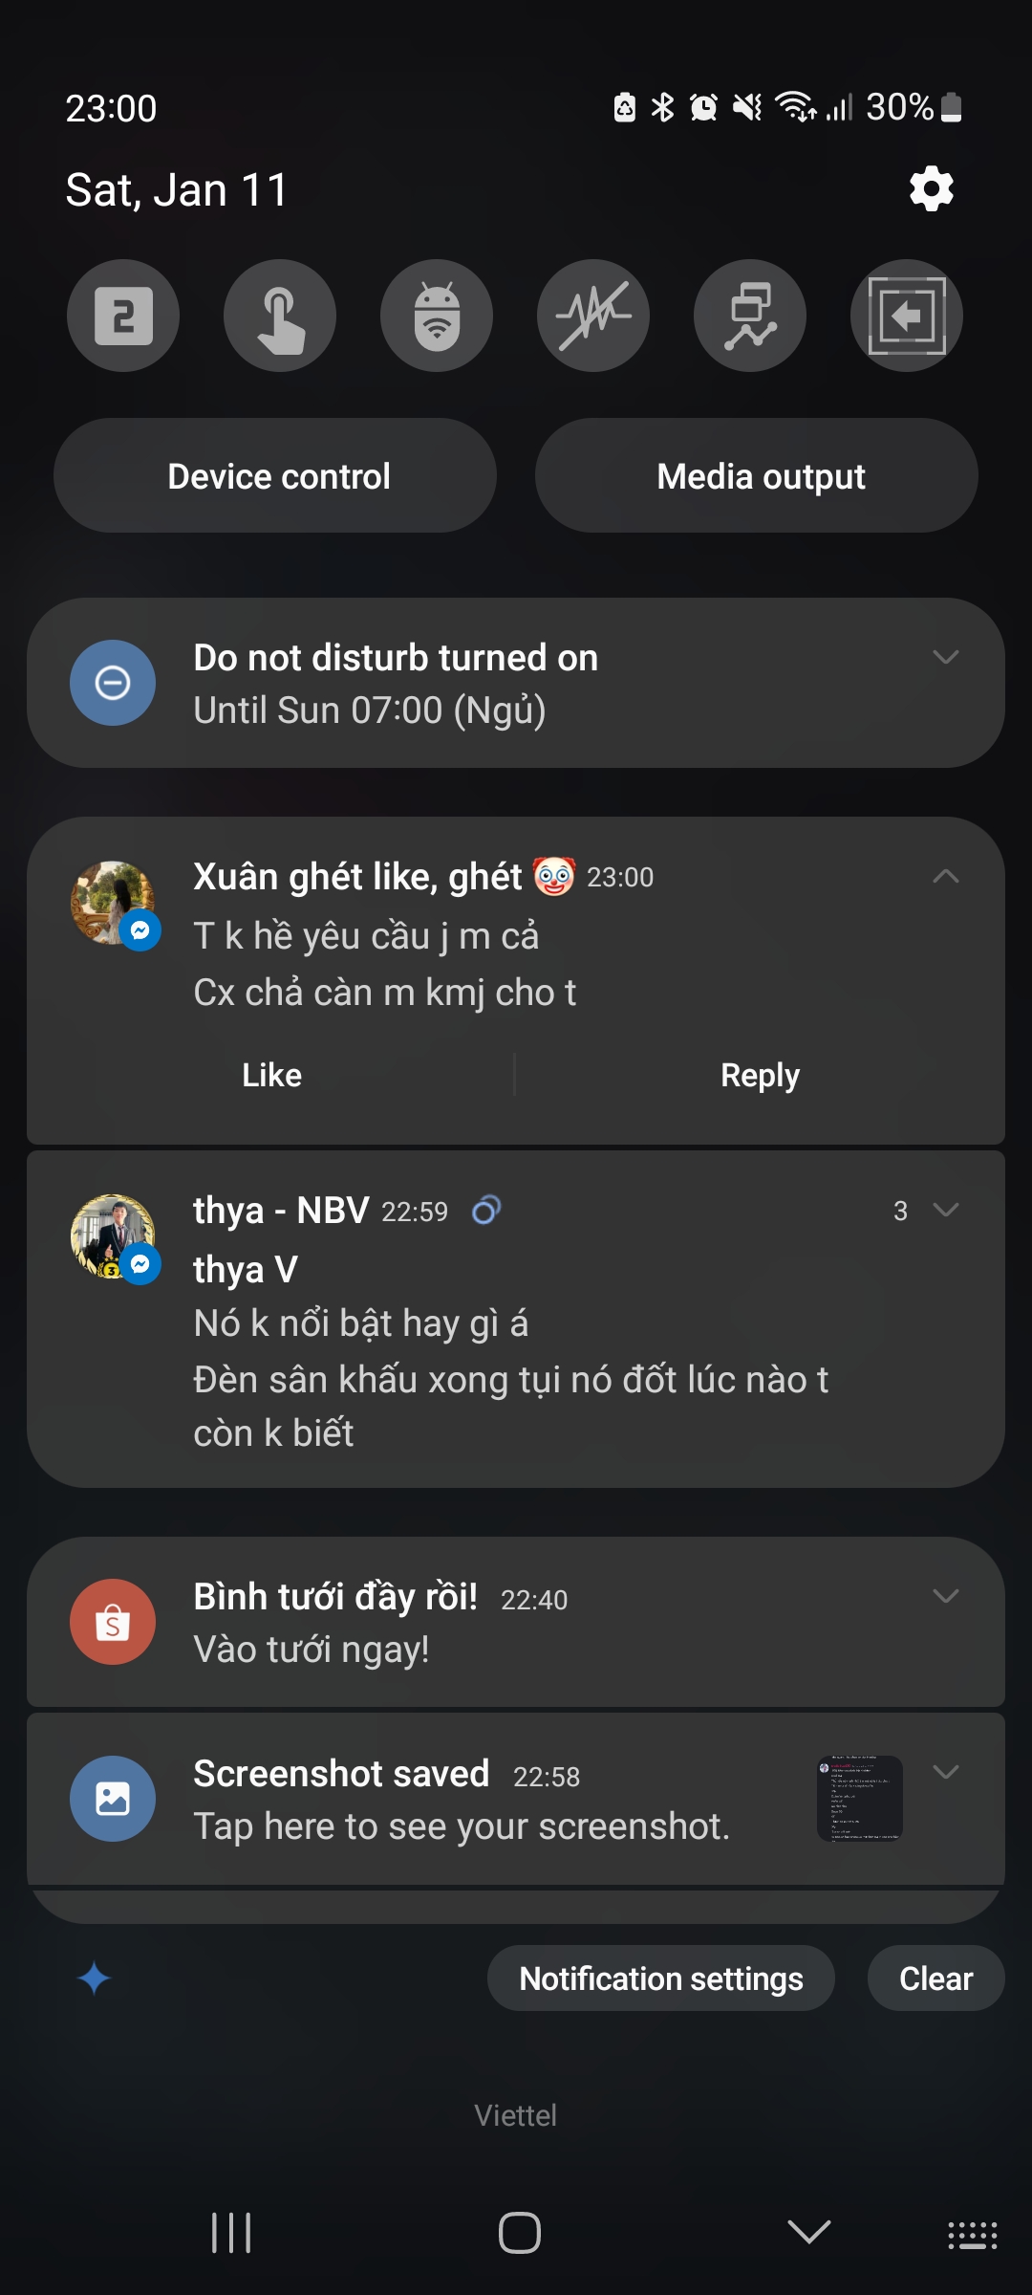This screenshot has height=2295, width=1032.
Task: Tap the keyboard switcher icon
Action: [972, 2235]
